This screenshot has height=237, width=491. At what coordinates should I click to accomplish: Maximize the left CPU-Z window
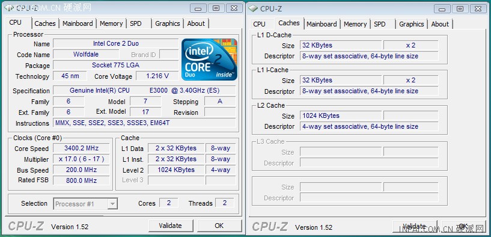216,8
